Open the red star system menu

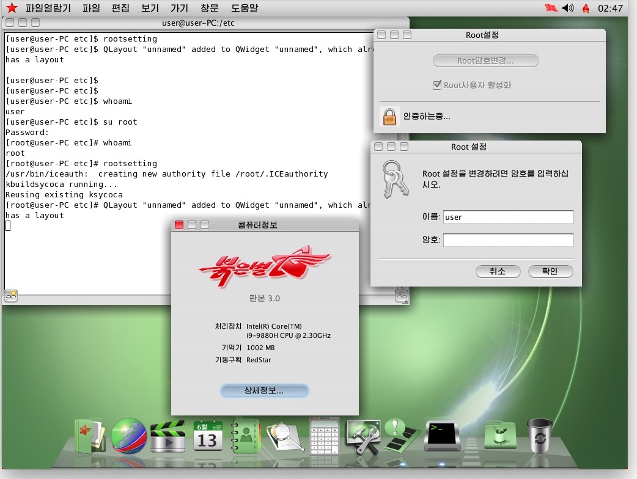coord(12,8)
